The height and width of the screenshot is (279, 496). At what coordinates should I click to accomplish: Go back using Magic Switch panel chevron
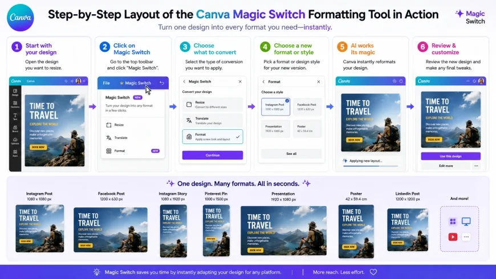[x=184, y=81]
